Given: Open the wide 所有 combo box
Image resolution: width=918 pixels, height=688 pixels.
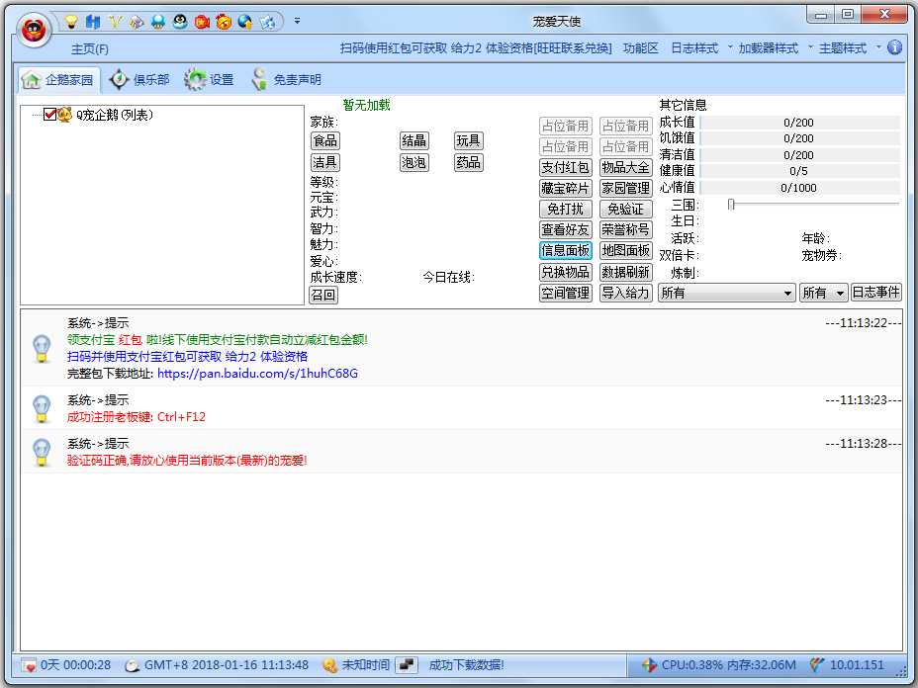Looking at the screenshot, I should (x=726, y=293).
